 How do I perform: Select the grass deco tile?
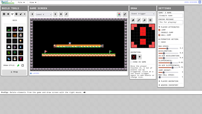pos(9,29)
